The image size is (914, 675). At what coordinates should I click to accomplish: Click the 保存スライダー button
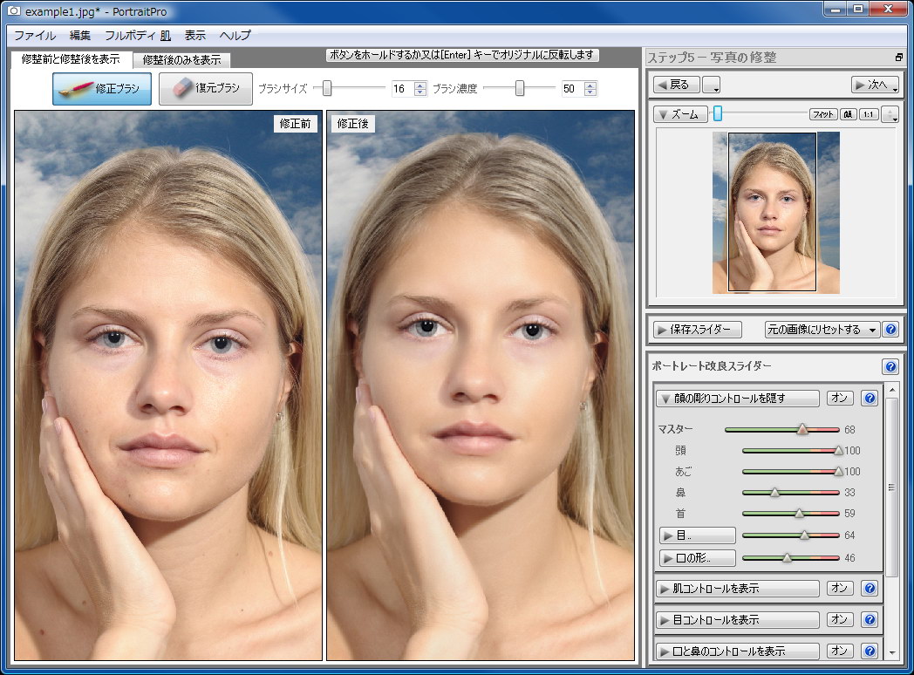coord(697,329)
